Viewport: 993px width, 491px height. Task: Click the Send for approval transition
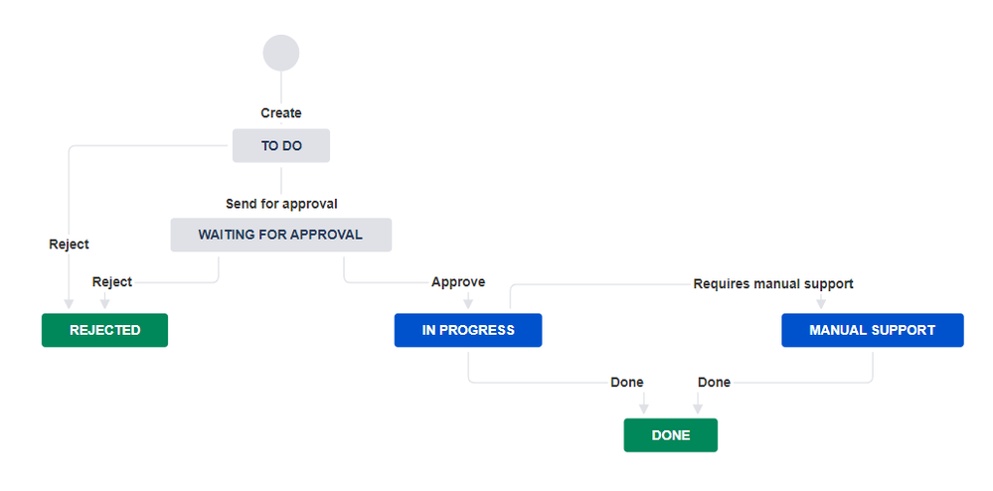281,204
